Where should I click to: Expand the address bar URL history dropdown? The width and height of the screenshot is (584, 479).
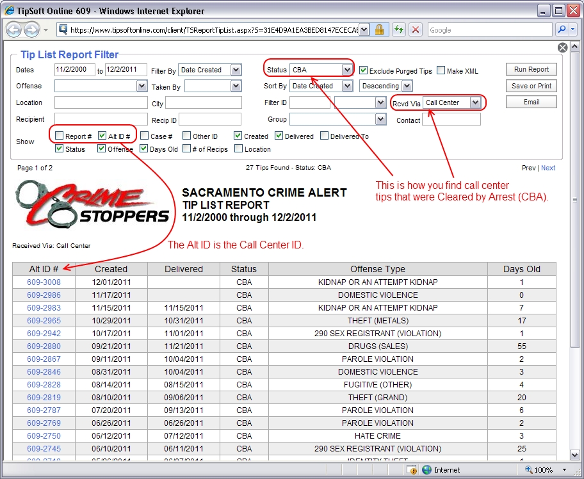point(364,30)
